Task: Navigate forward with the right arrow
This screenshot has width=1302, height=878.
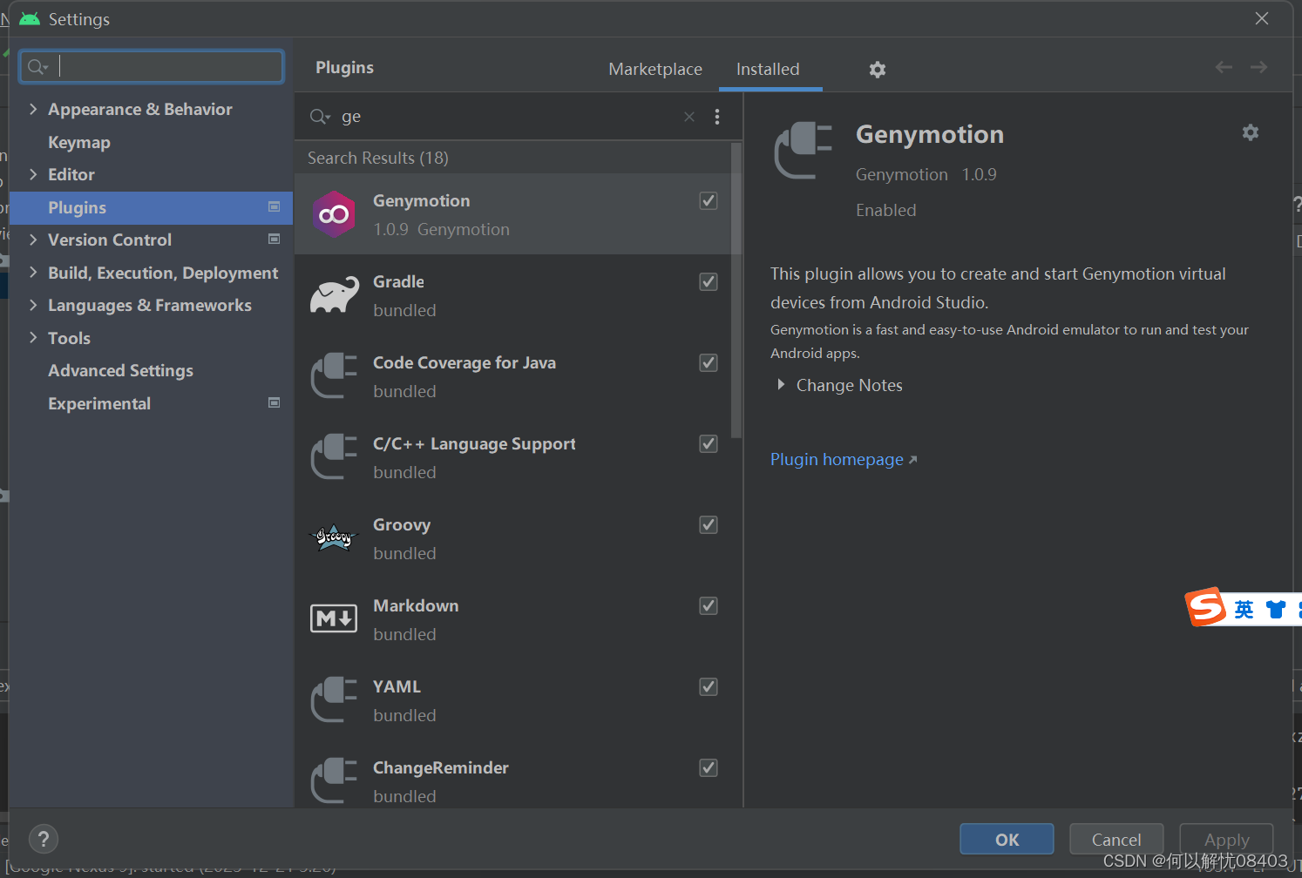Action: coord(1258,67)
